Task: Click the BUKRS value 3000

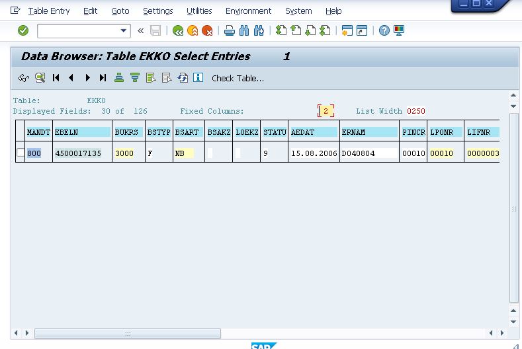Action: coord(124,153)
